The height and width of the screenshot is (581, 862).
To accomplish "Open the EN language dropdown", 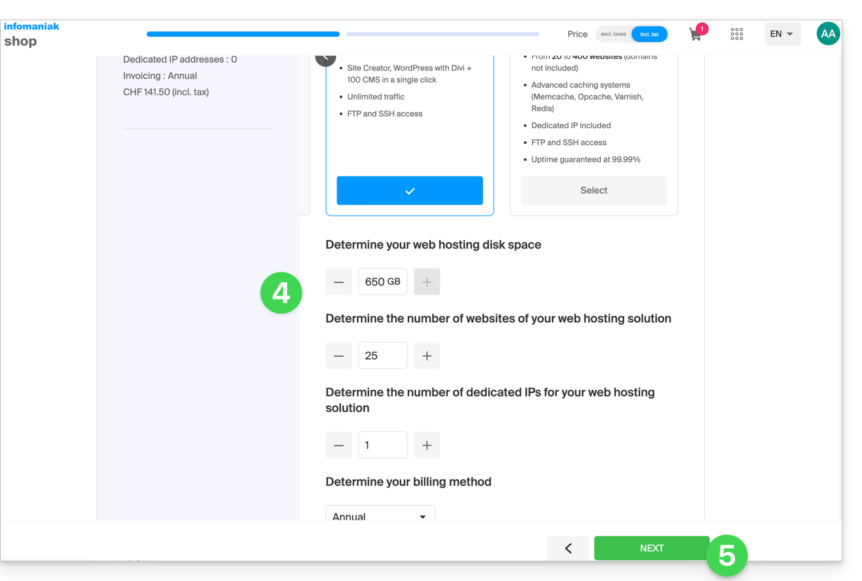I will point(782,34).
